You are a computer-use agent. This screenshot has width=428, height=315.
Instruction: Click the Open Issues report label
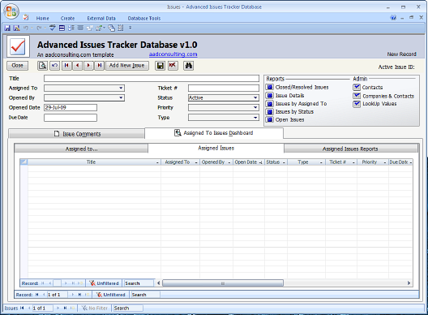[290, 120]
